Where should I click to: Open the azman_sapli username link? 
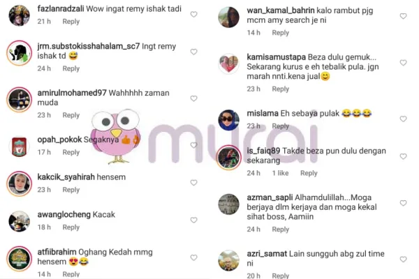tap(270, 197)
